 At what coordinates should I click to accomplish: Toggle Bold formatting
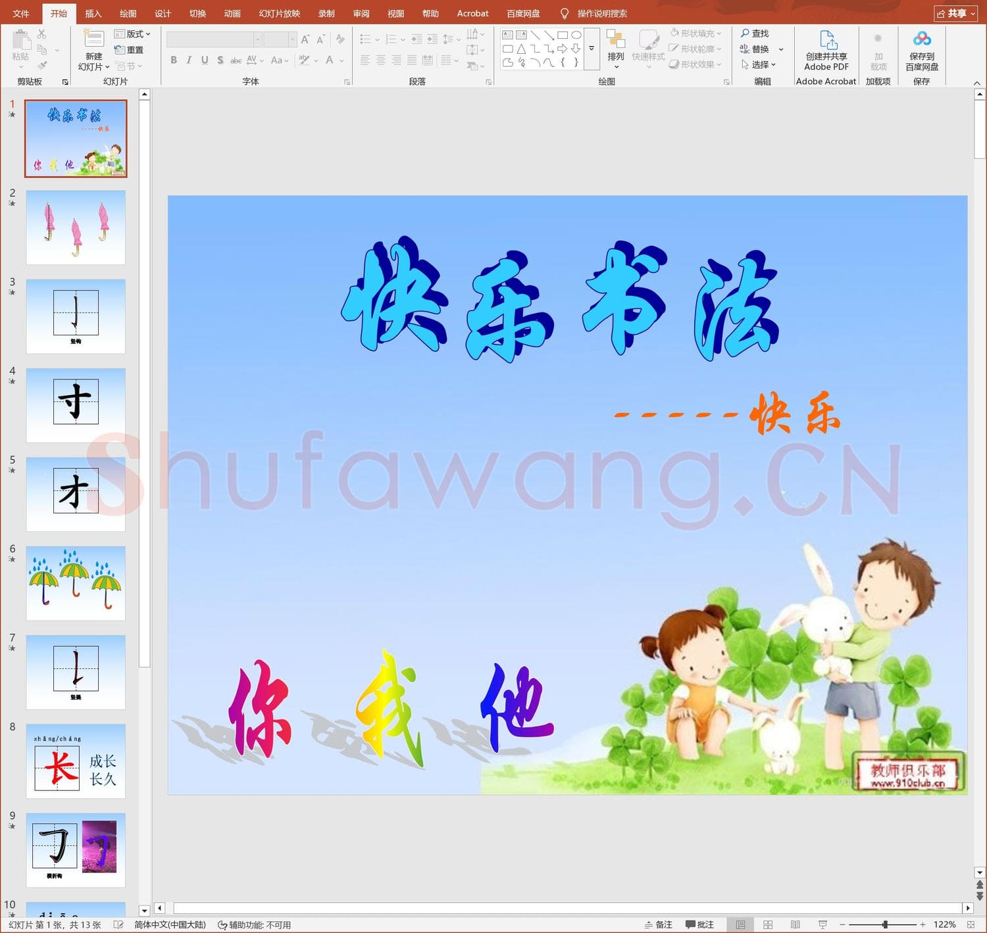174,60
